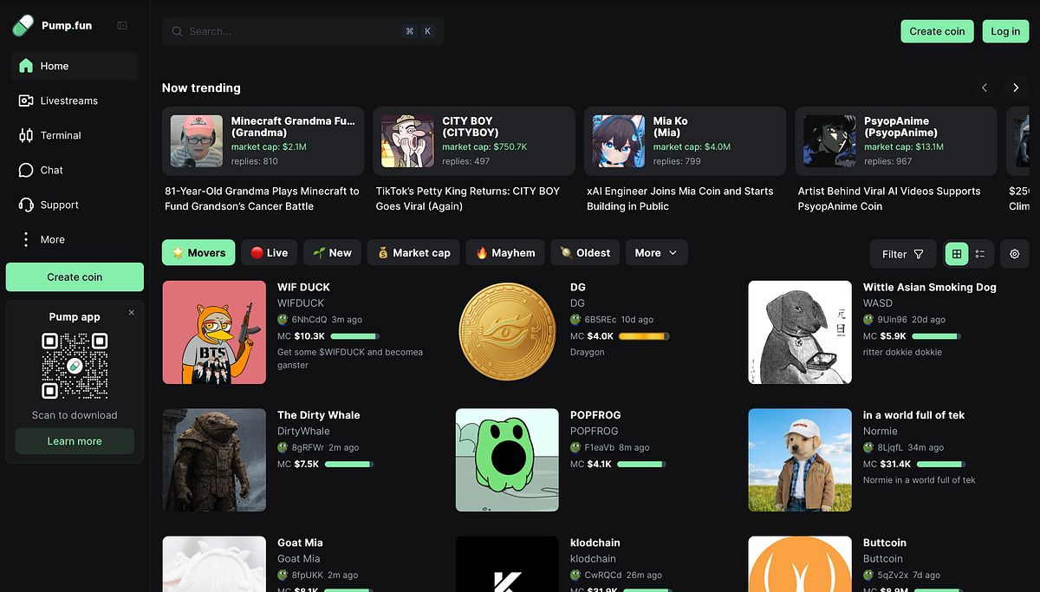Click the Pump.fun pill logo
The width and height of the screenshot is (1040, 592).
click(x=23, y=26)
